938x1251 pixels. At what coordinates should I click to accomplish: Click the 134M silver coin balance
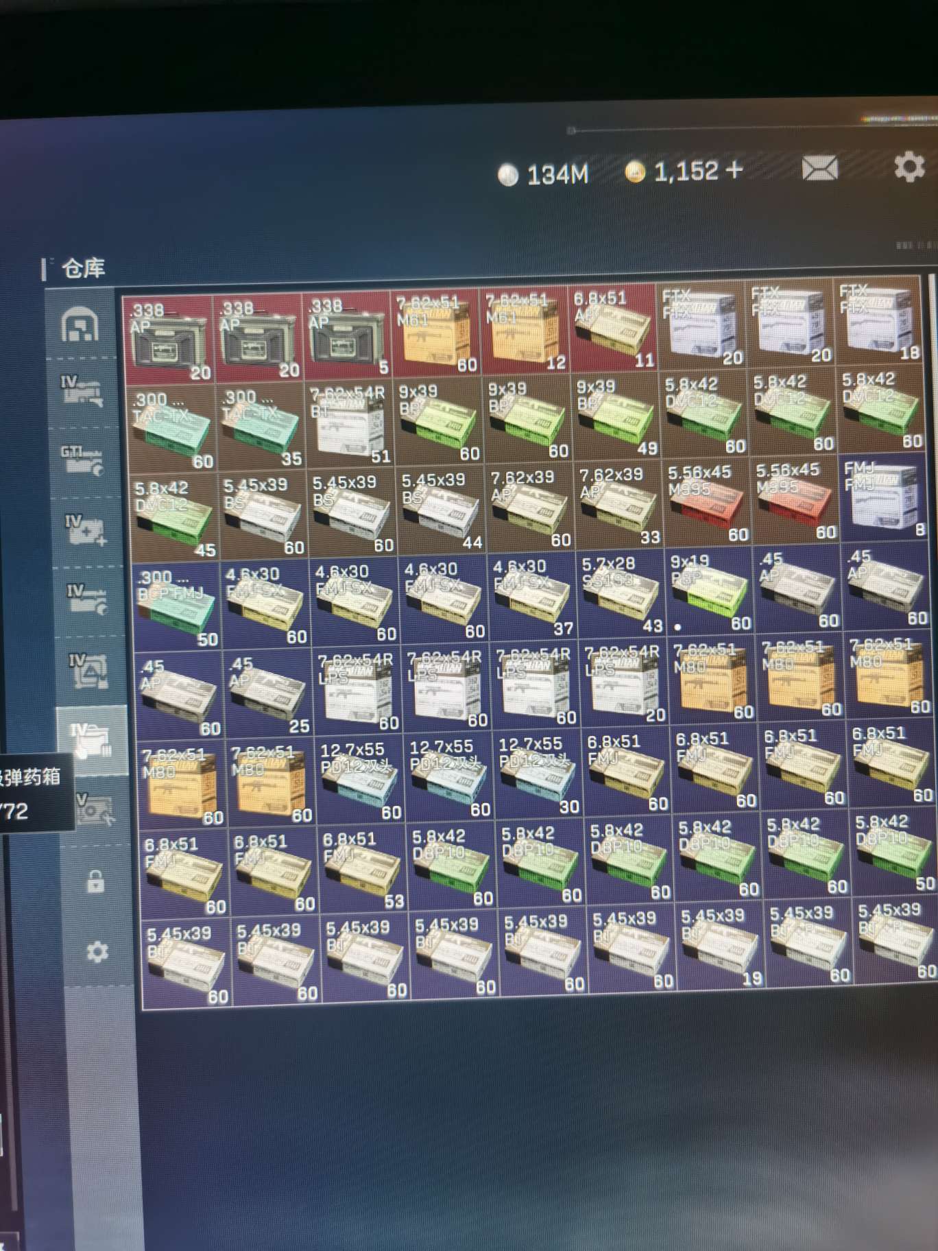click(x=544, y=175)
